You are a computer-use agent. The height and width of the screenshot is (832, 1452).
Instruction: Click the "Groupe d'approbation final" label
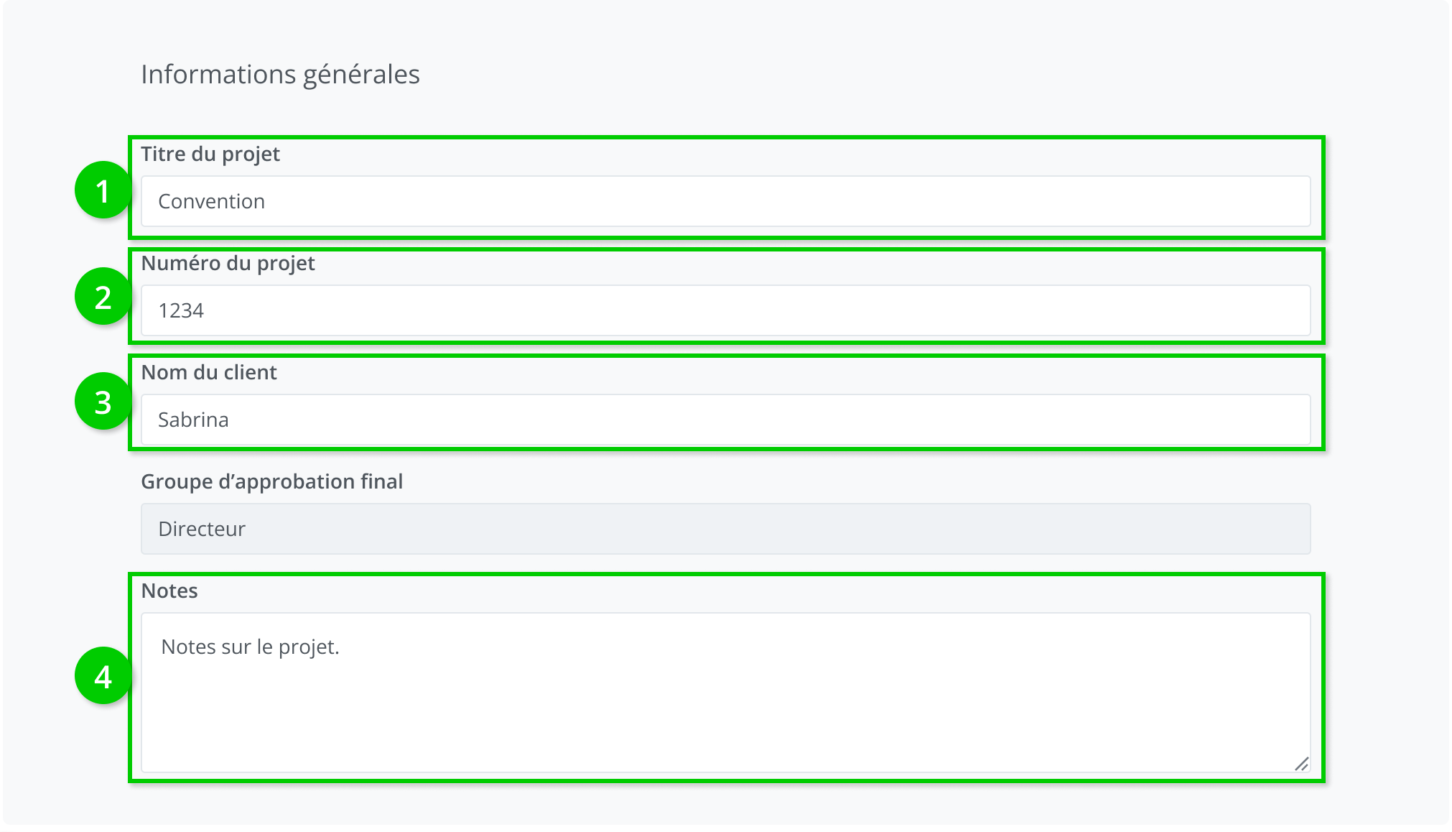click(x=271, y=482)
